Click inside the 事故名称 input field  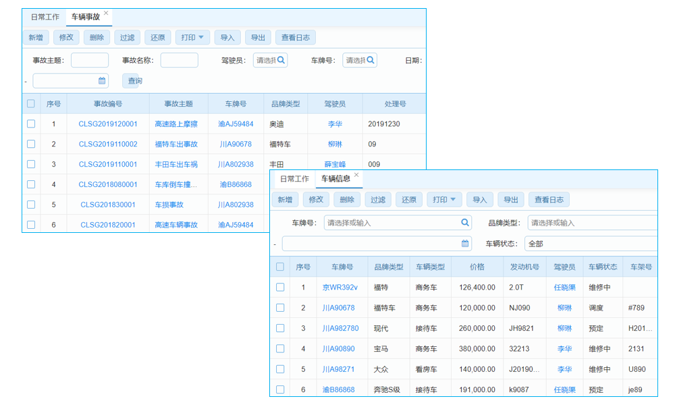tap(179, 59)
